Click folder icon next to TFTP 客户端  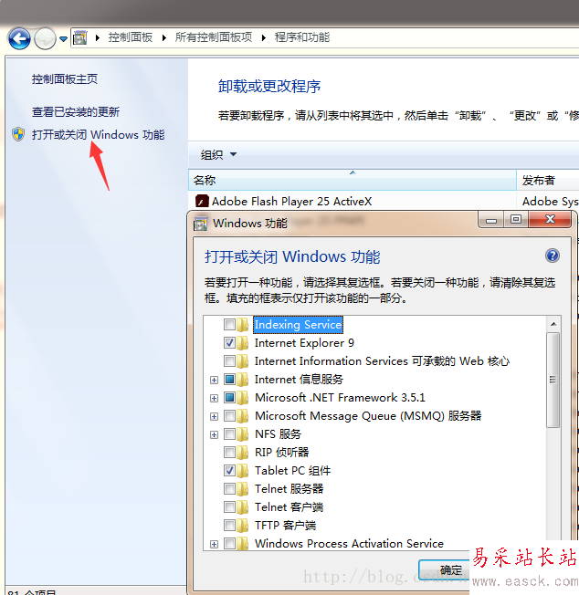pos(242,525)
